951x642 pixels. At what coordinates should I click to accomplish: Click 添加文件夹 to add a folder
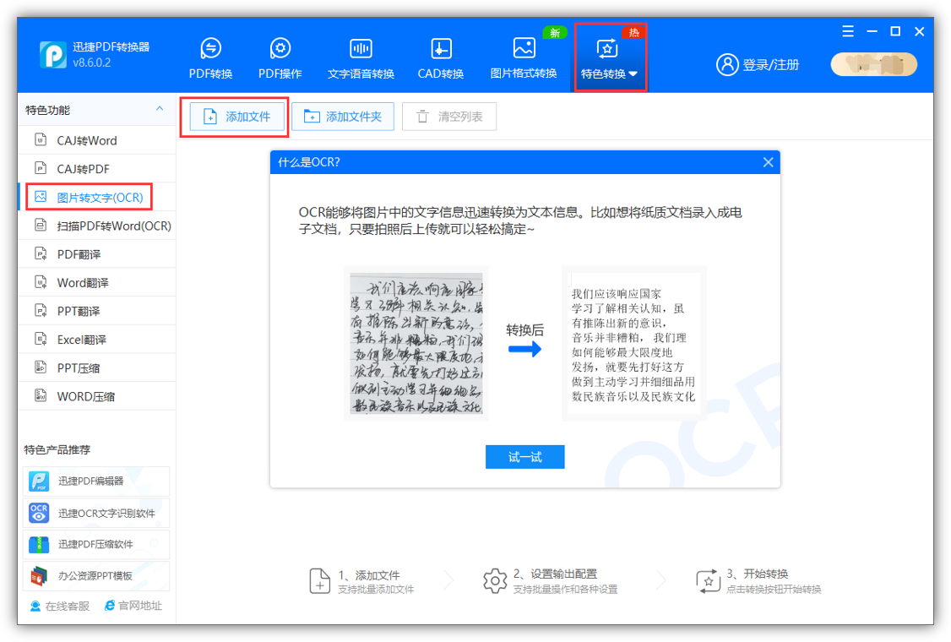pos(342,116)
